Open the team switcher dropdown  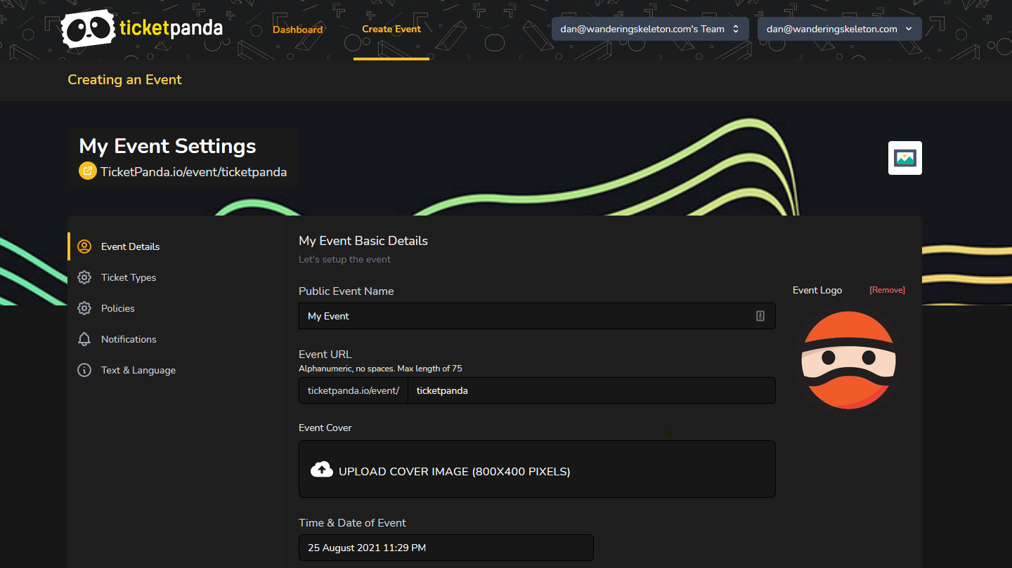[650, 29]
